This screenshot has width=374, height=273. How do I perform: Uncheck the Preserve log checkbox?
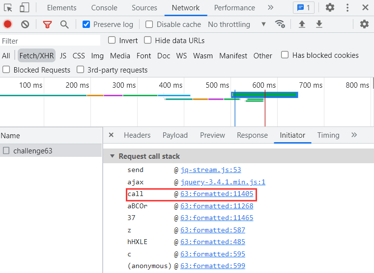pyautogui.click(x=86, y=25)
